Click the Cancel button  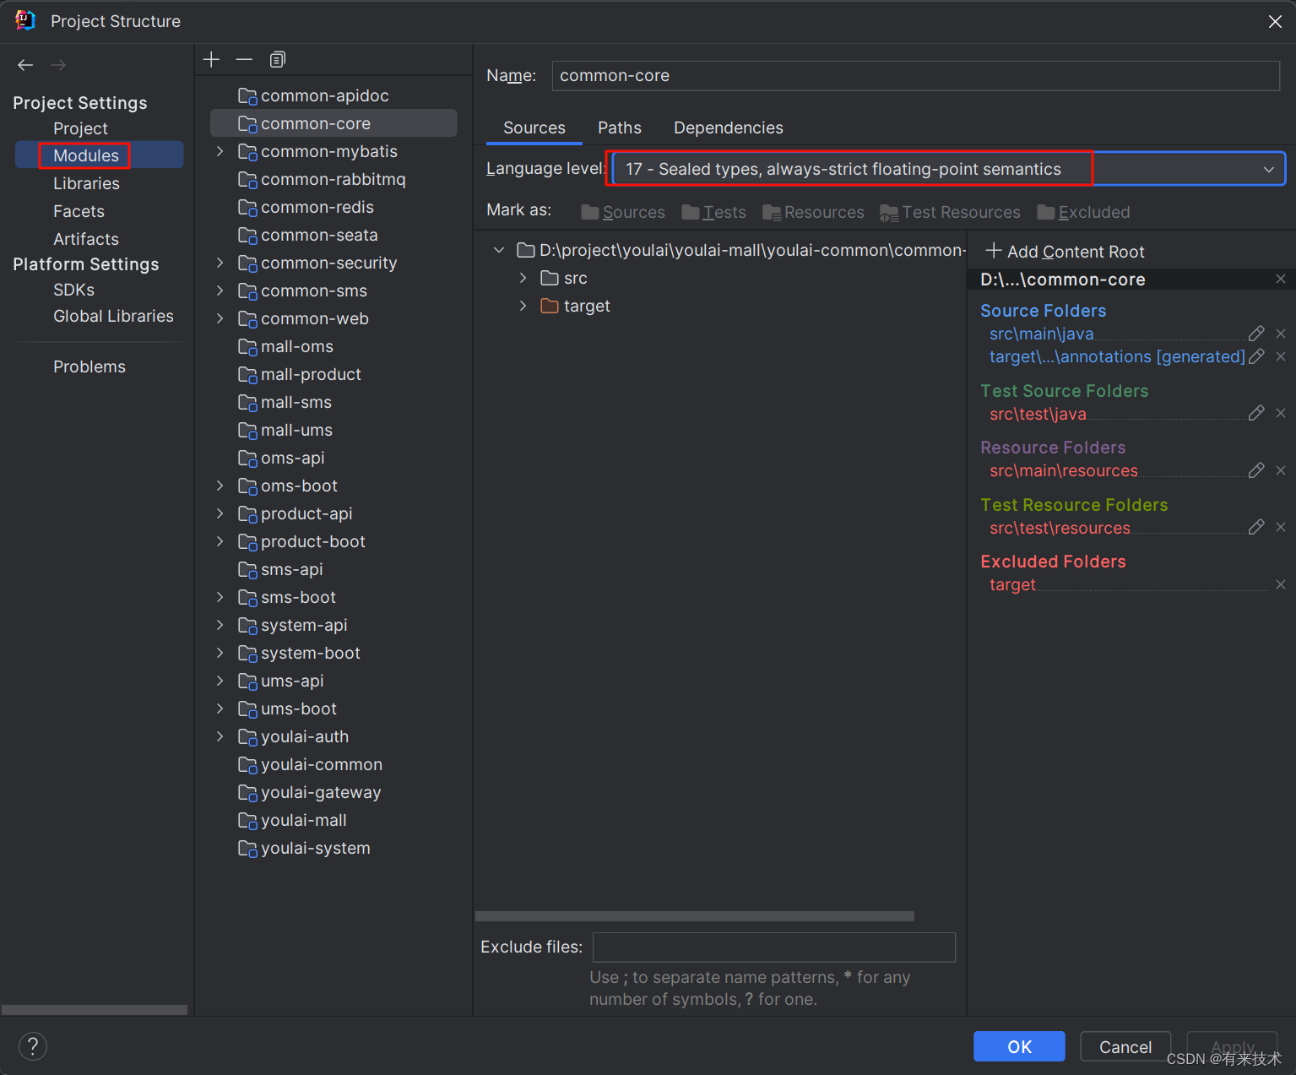[1125, 1046]
